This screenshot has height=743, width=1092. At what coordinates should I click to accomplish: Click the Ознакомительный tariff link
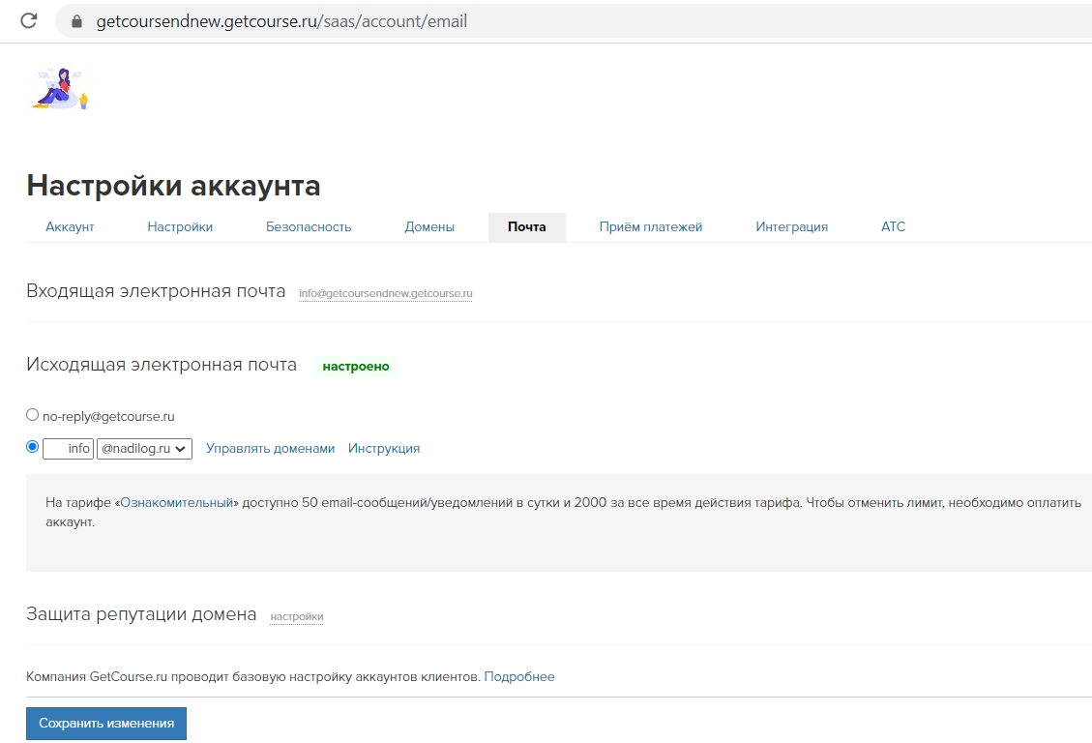[x=177, y=504]
